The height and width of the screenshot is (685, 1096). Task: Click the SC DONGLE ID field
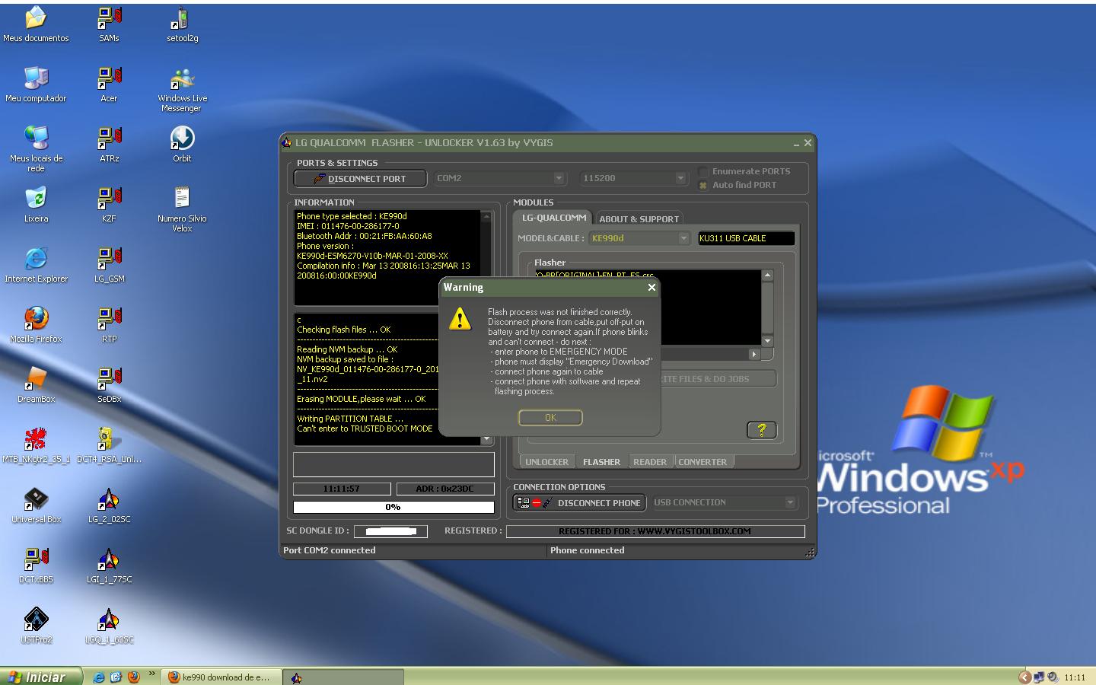390,531
